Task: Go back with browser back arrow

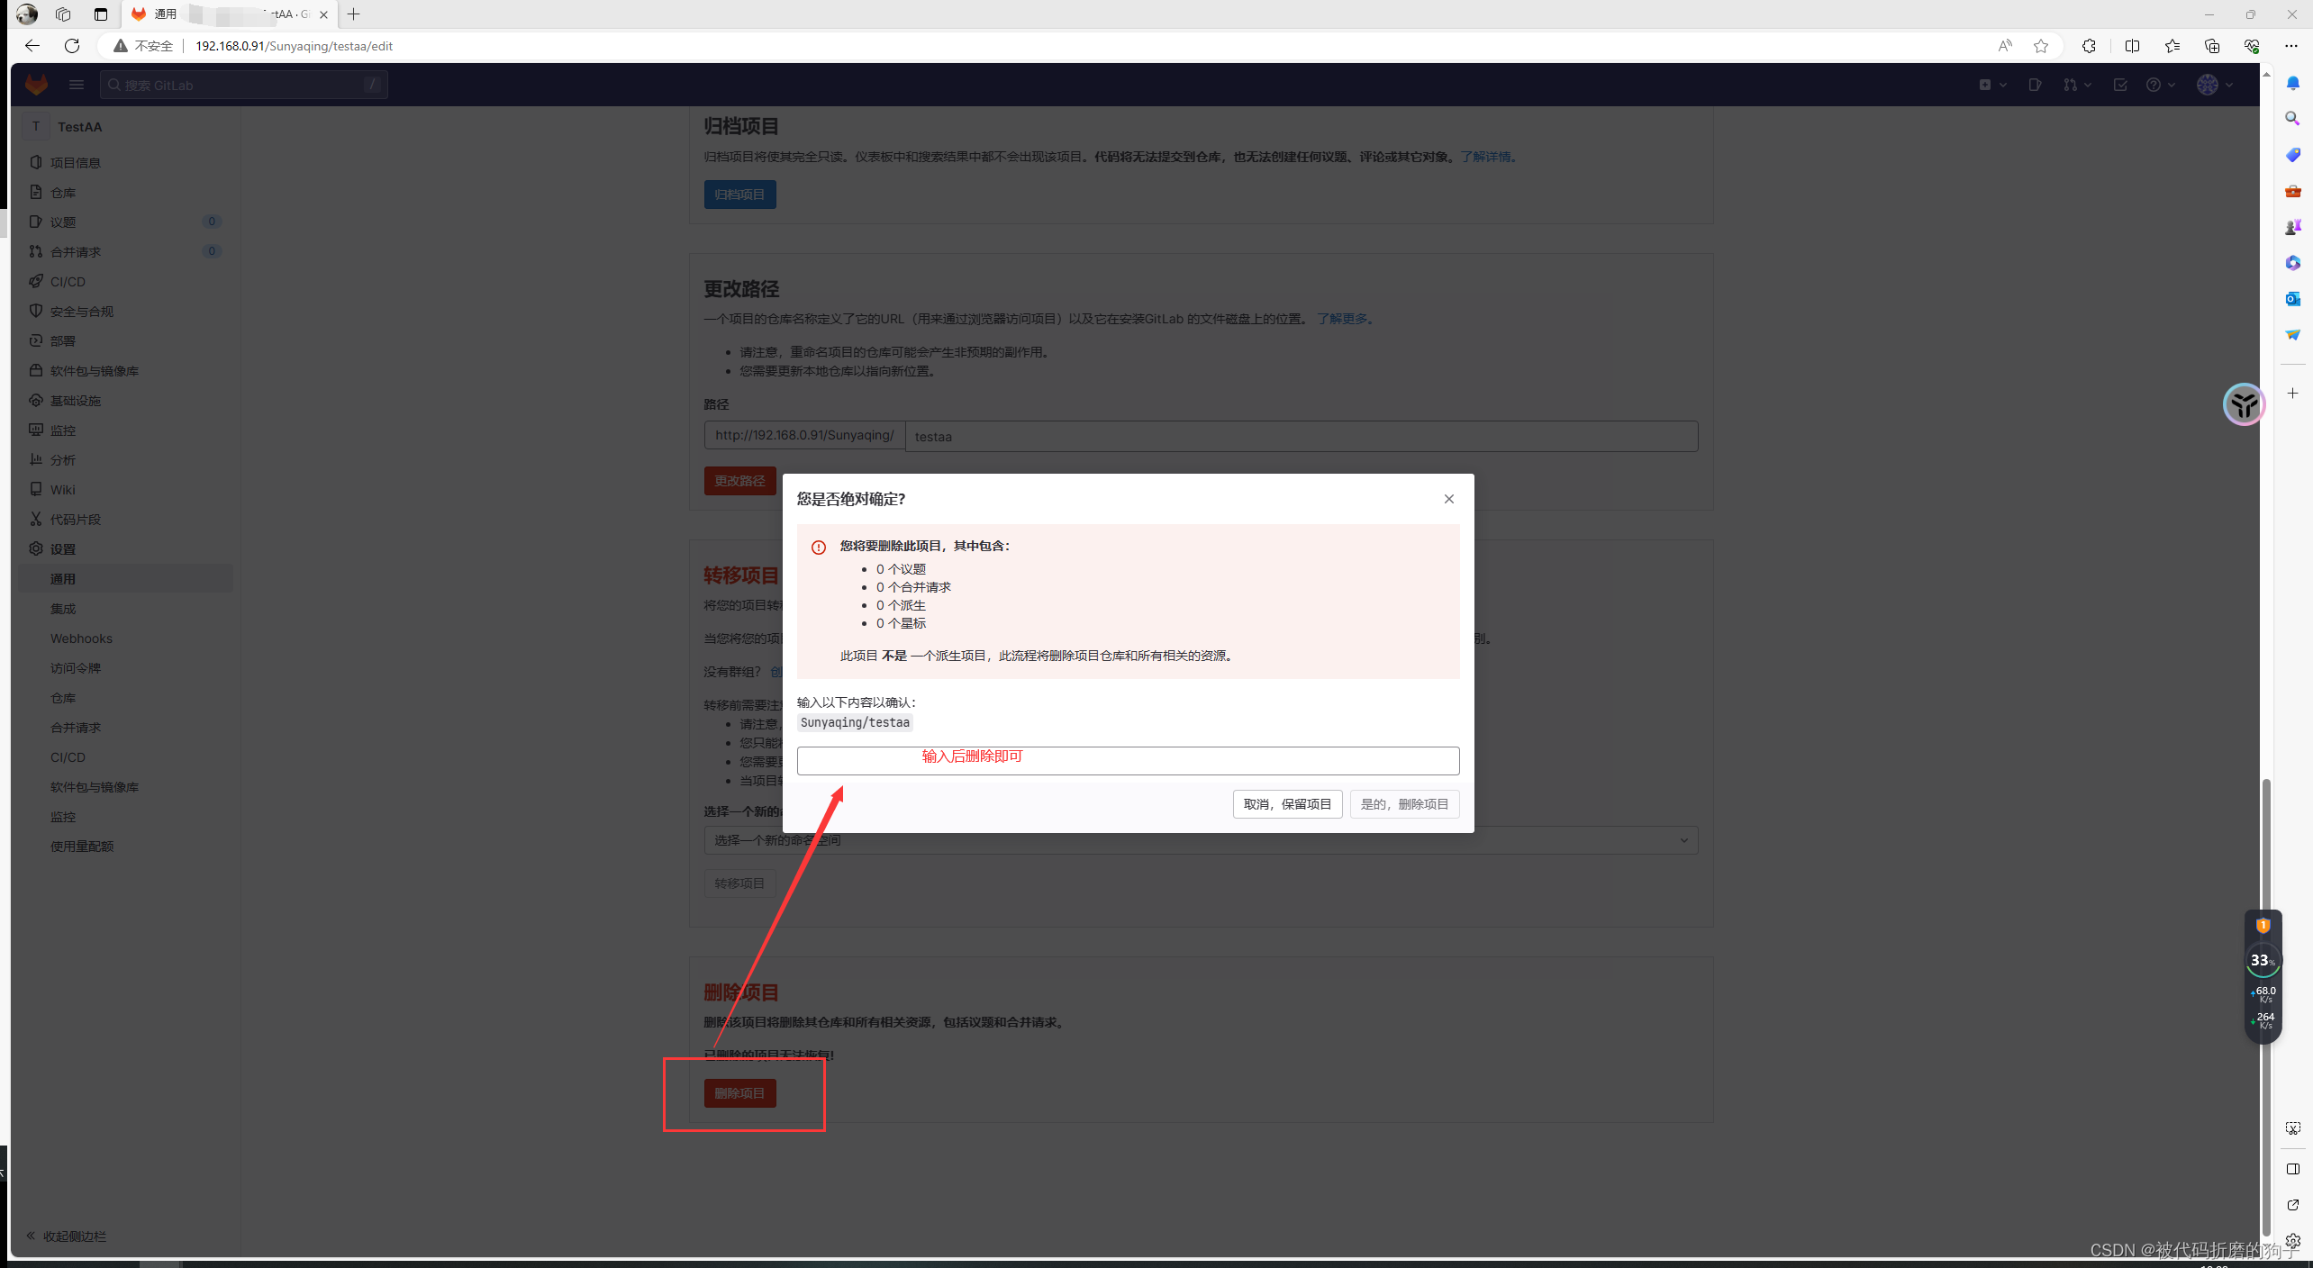Action: (x=32, y=45)
